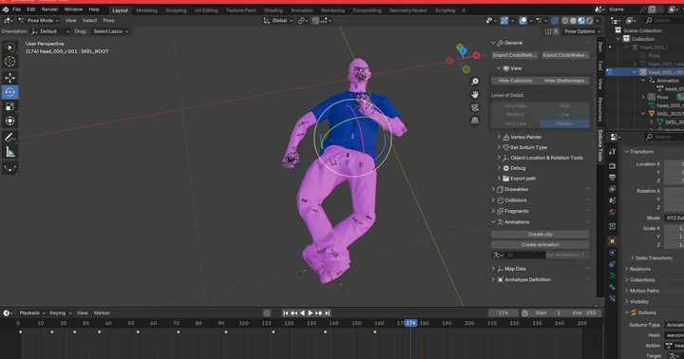Viewport: 684px width, 359px height.
Task: Open the Tool properties tab icon
Action: click(x=613, y=152)
